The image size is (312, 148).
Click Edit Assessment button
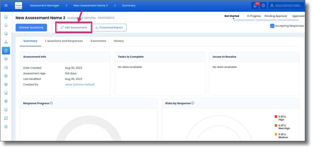[x=74, y=28]
